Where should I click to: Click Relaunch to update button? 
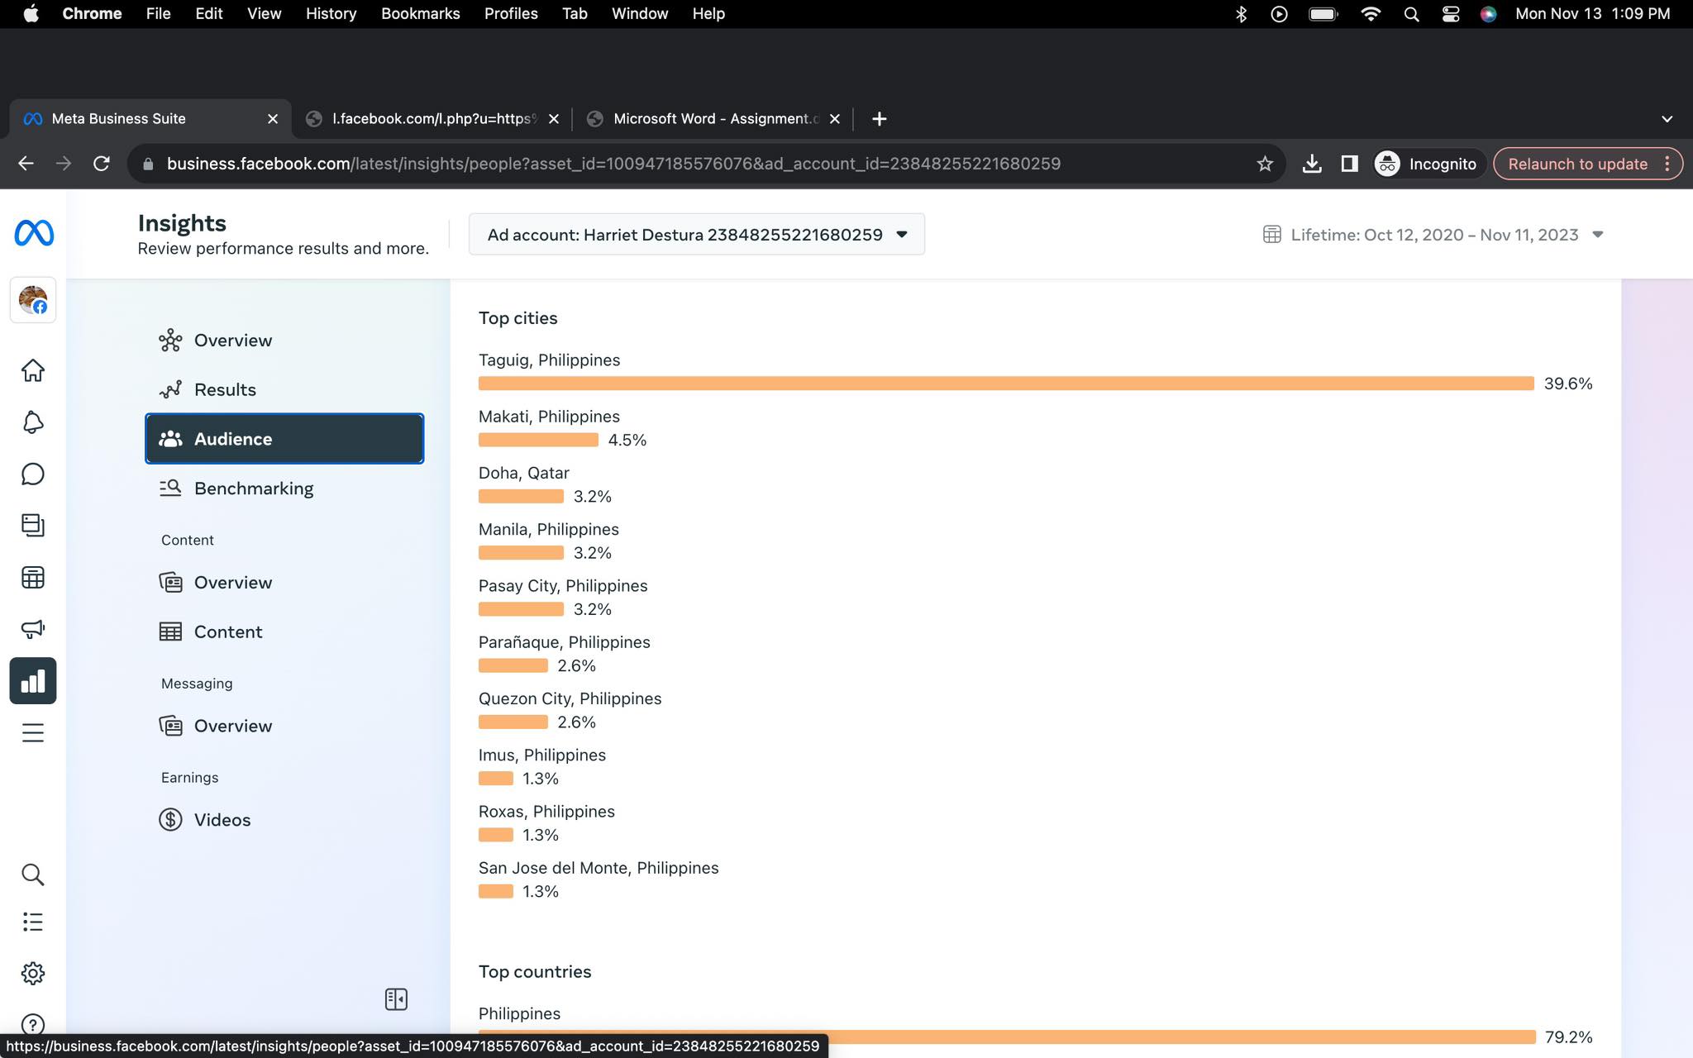click(1577, 164)
